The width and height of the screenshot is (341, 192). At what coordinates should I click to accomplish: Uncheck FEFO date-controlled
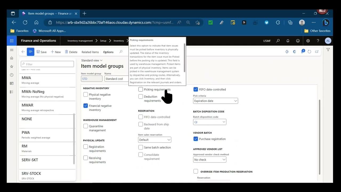coord(196,89)
